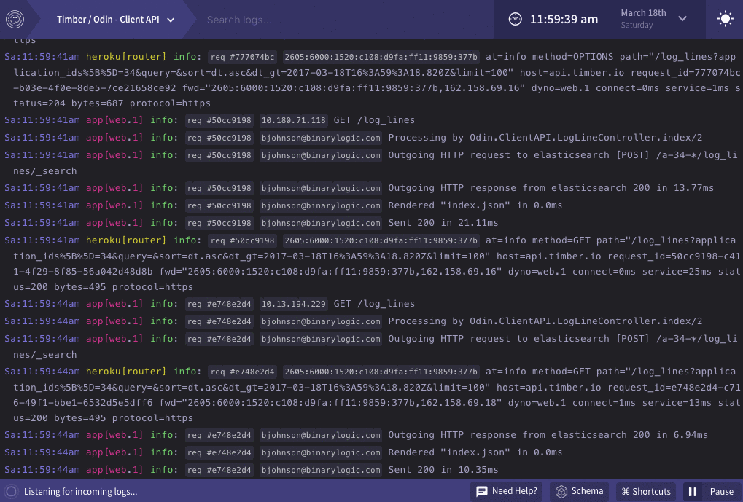The width and height of the screenshot is (743, 502).
Task: Click the req #50cc9198 tag on the heroku[router] line
Action: [x=243, y=240]
